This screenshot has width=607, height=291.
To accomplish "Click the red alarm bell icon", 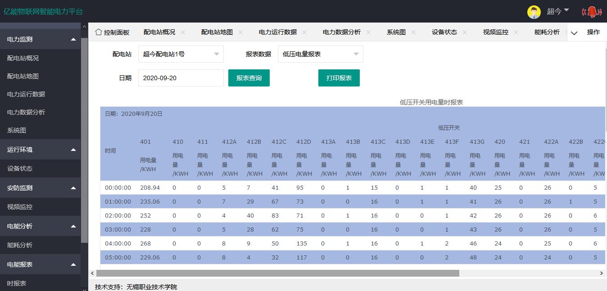I will 592,12.
